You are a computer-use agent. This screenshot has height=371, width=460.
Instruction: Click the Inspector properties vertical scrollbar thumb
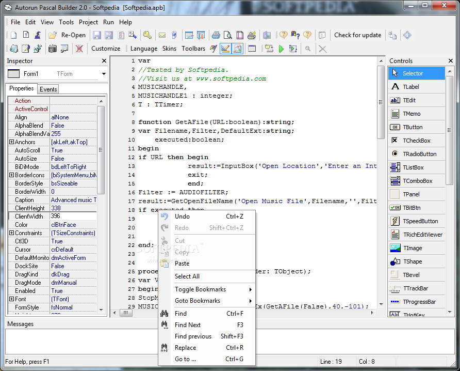click(x=101, y=150)
